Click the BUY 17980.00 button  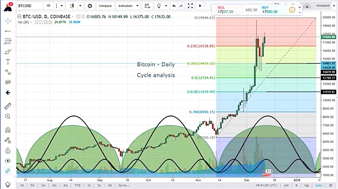coord(273,10)
